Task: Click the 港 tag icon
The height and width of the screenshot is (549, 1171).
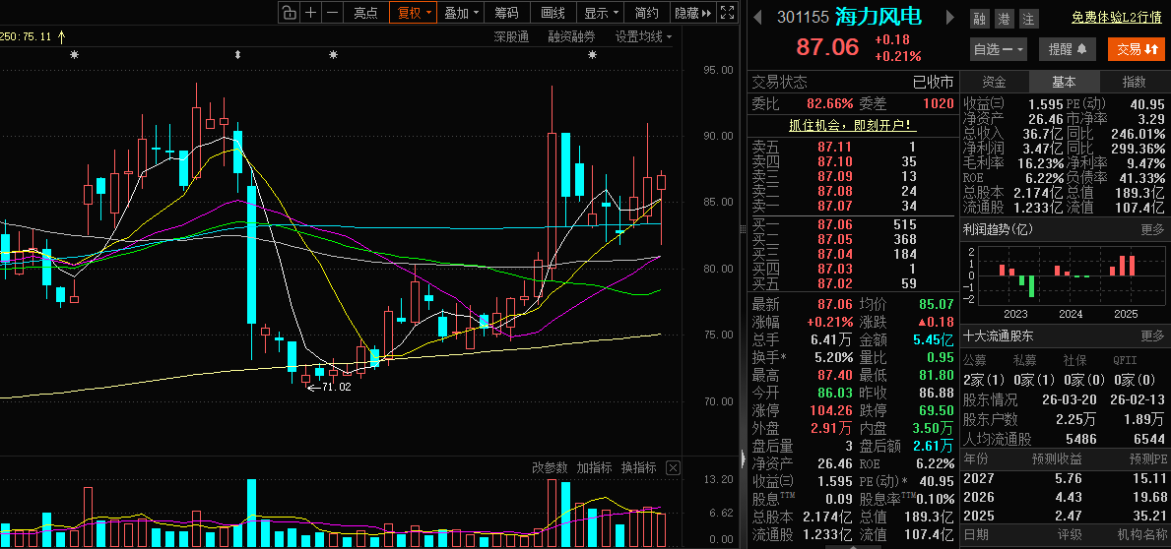Action: (x=1004, y=18)
